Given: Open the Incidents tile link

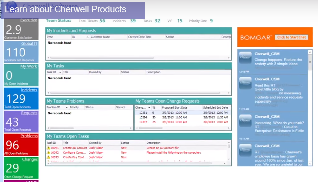Looking at the screenshot, I should coord(29,90).
